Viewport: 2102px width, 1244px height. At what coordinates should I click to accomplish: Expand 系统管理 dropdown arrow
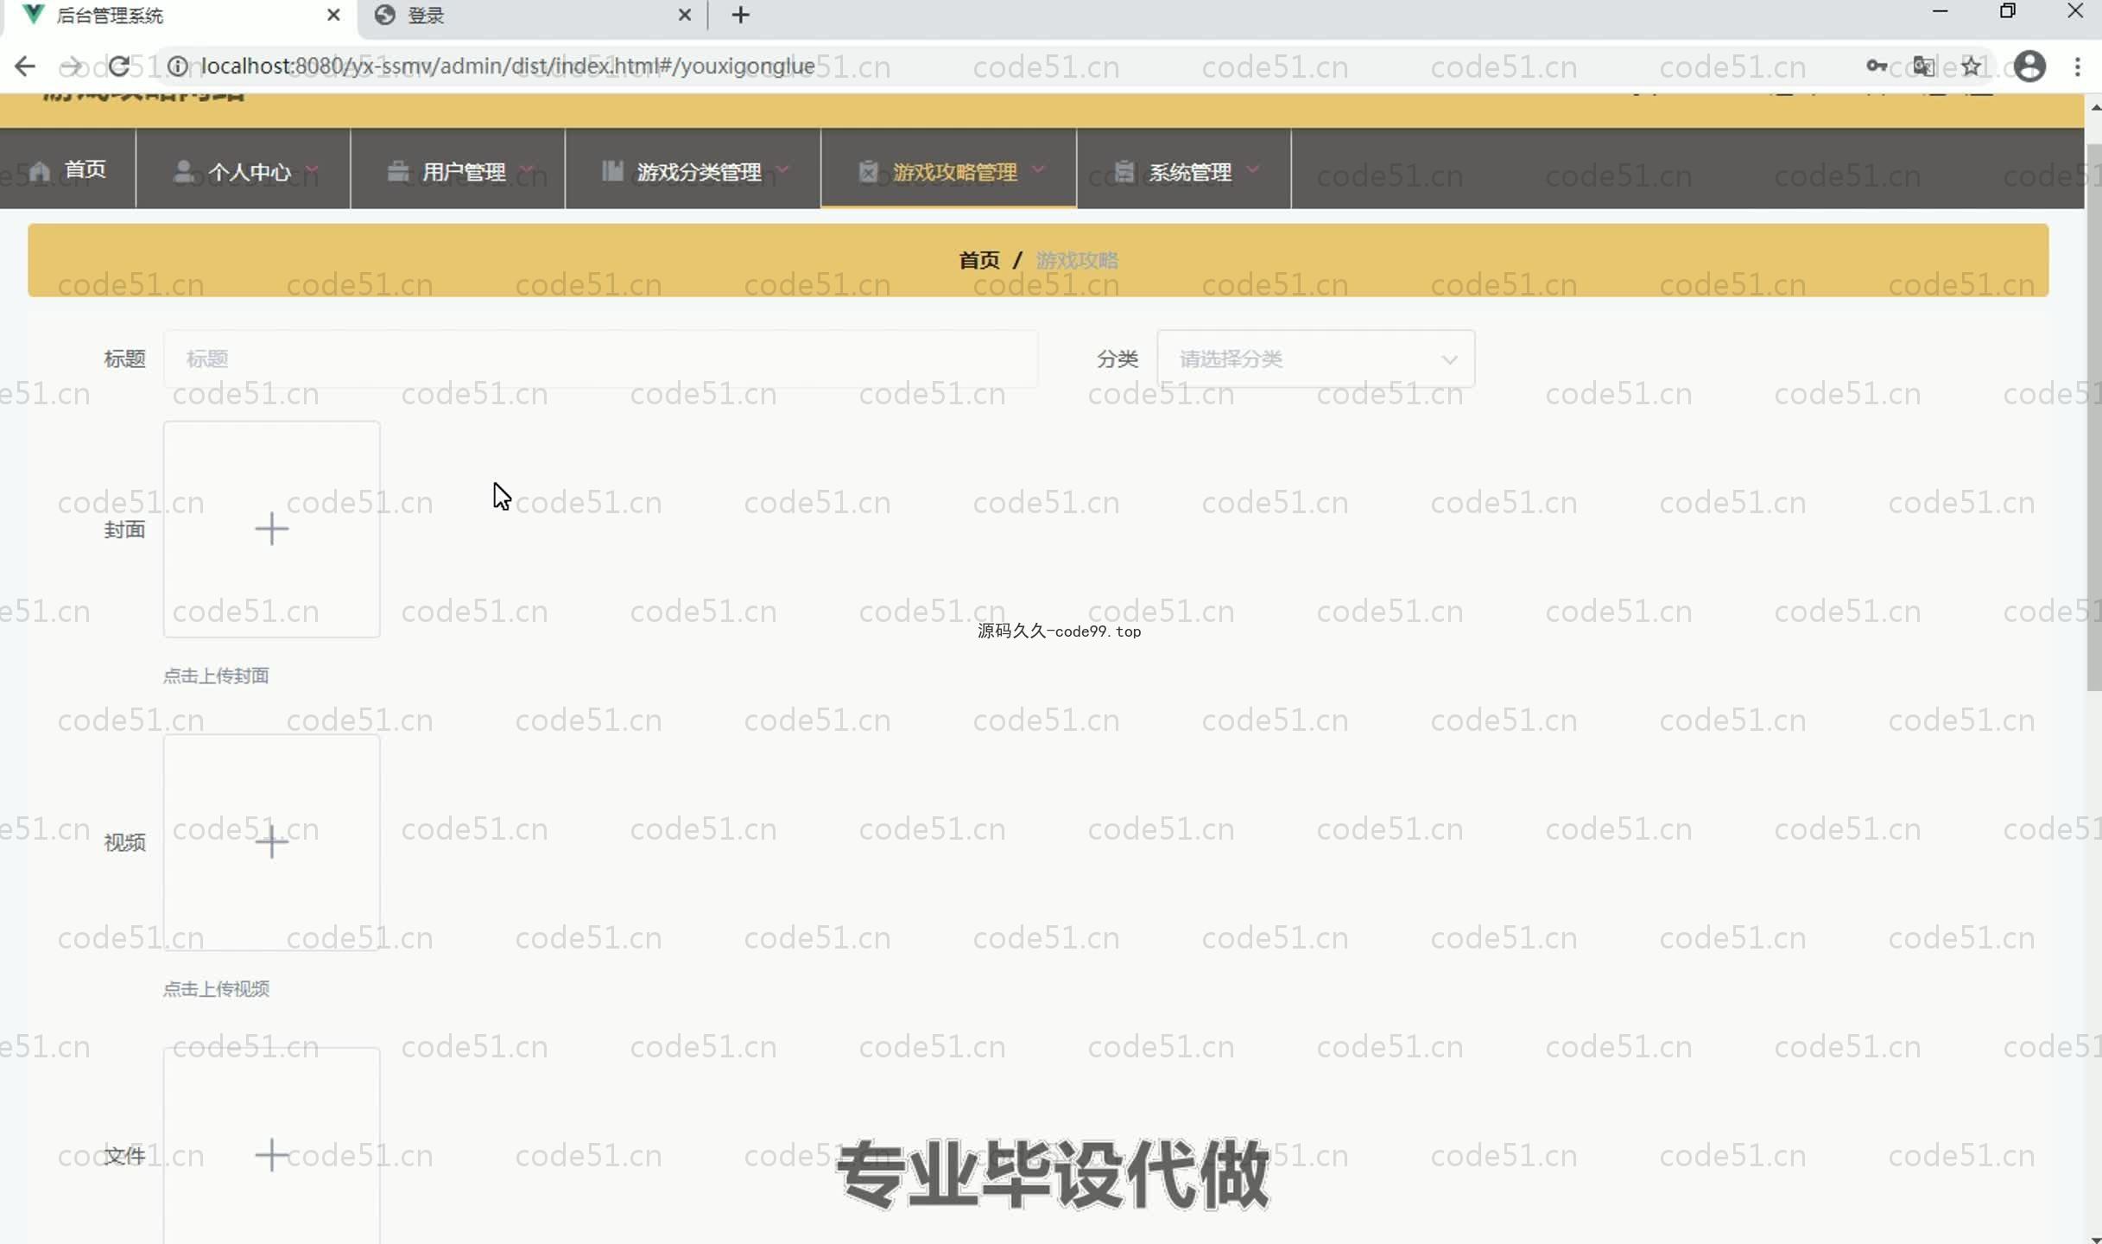coord(1252,169)
